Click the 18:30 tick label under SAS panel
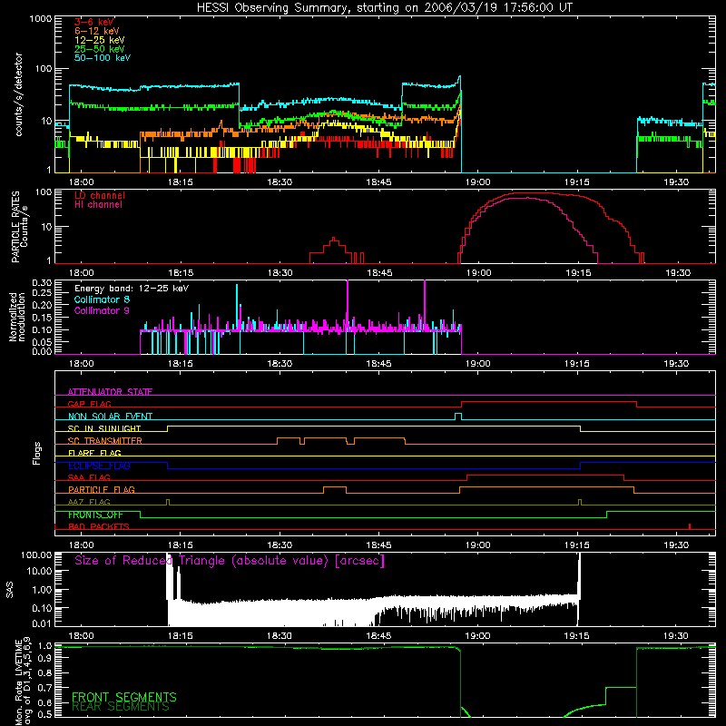Screen dimensions: 726x726 [280, 636]
